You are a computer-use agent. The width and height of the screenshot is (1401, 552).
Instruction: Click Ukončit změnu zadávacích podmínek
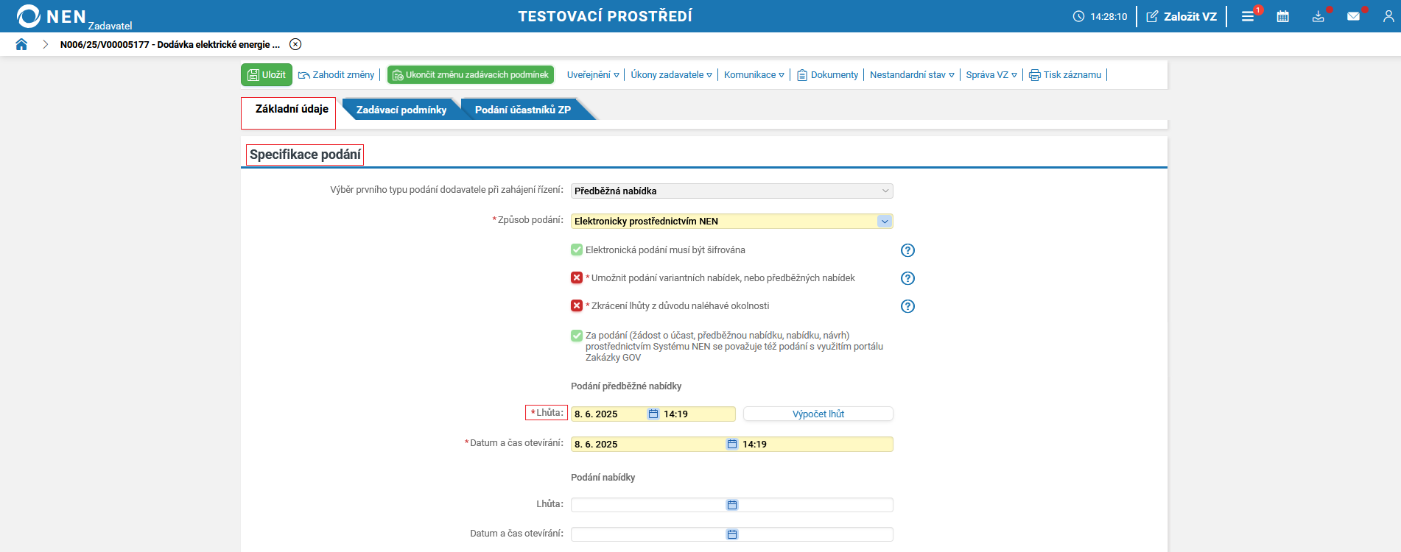pos(471,74)
